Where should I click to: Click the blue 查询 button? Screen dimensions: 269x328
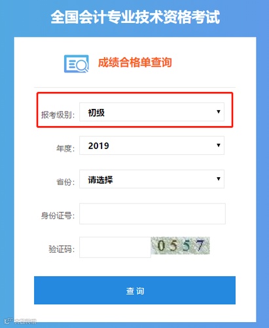click(135, 290)
